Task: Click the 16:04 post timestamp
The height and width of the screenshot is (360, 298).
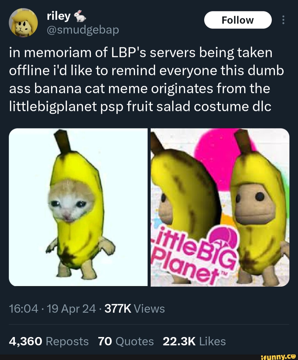Action: click(23, 309)
